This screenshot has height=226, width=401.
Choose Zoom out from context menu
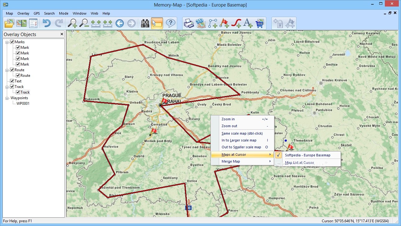coord(242,126)
